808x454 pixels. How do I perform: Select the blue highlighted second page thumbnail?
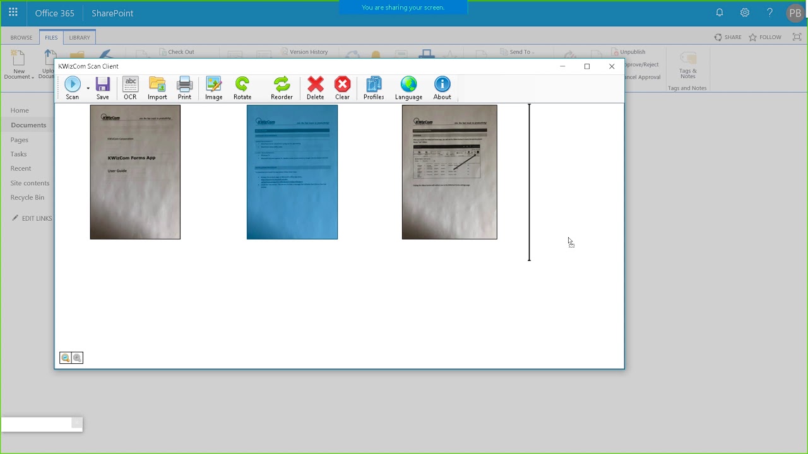[292, 172]
